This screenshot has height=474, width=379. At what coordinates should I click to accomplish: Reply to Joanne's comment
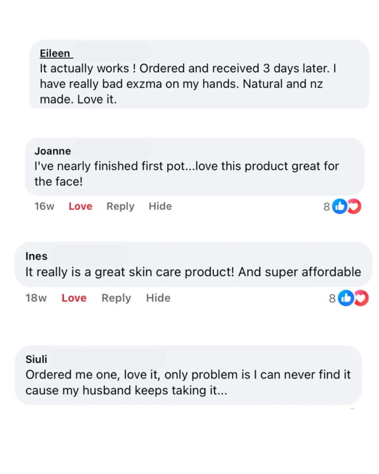coord(120,206)
